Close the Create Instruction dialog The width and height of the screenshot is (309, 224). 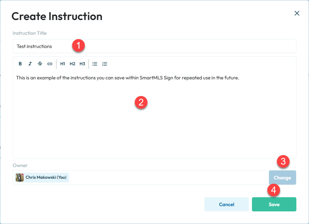(x=297, y=13)
